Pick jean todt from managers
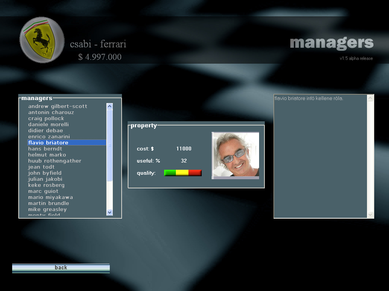 41,167
